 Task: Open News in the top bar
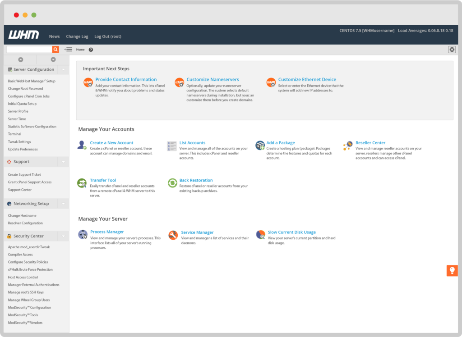click(54, 36)
